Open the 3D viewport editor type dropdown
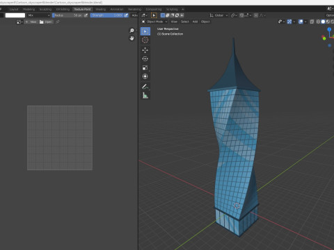The width and height of the screenshot is (334, 250). tap(145, 15)
